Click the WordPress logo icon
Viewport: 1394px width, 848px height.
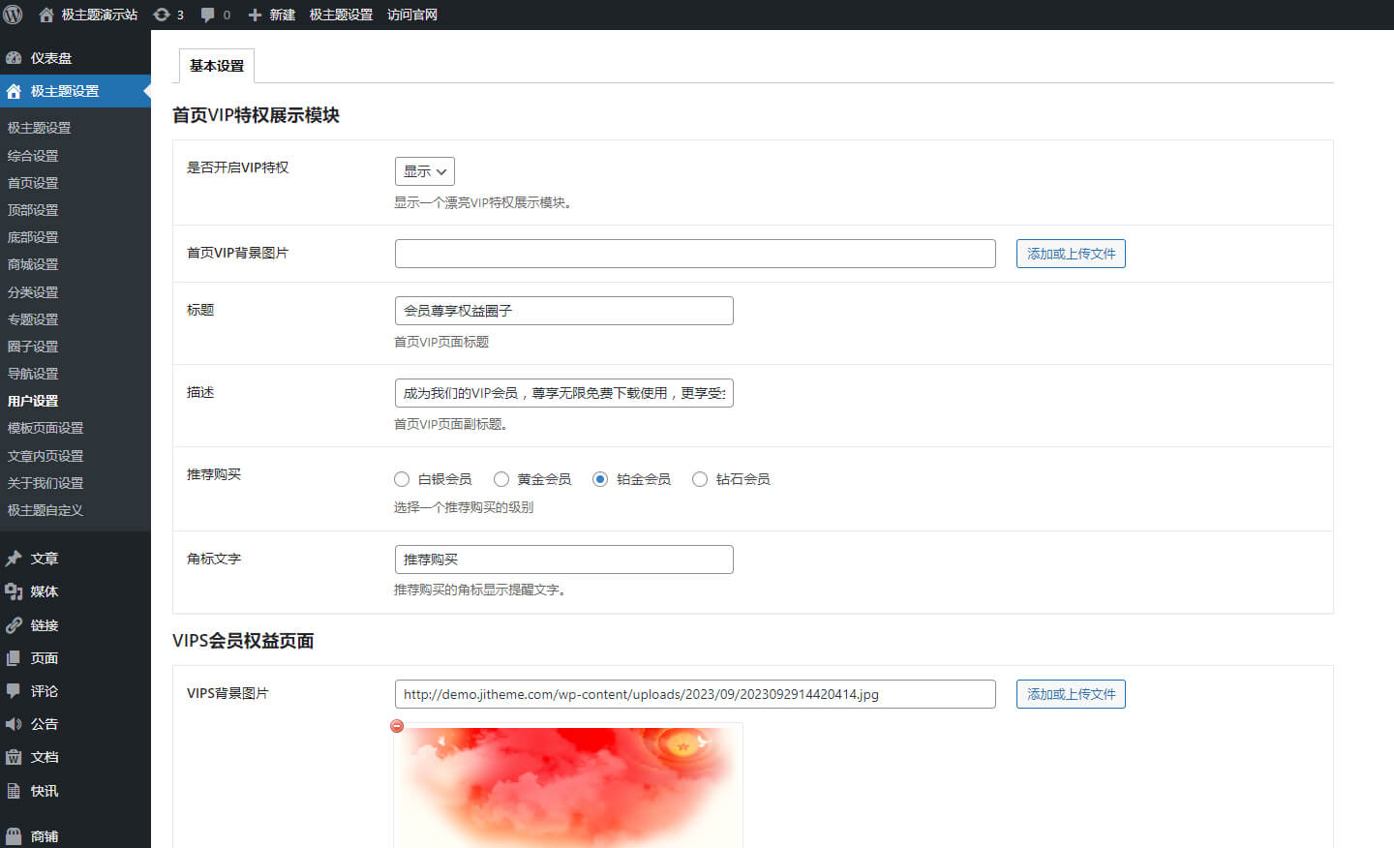(x=14, y=15)
